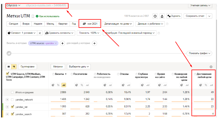Remove the segment condition with X icon

tap(40, 33)
